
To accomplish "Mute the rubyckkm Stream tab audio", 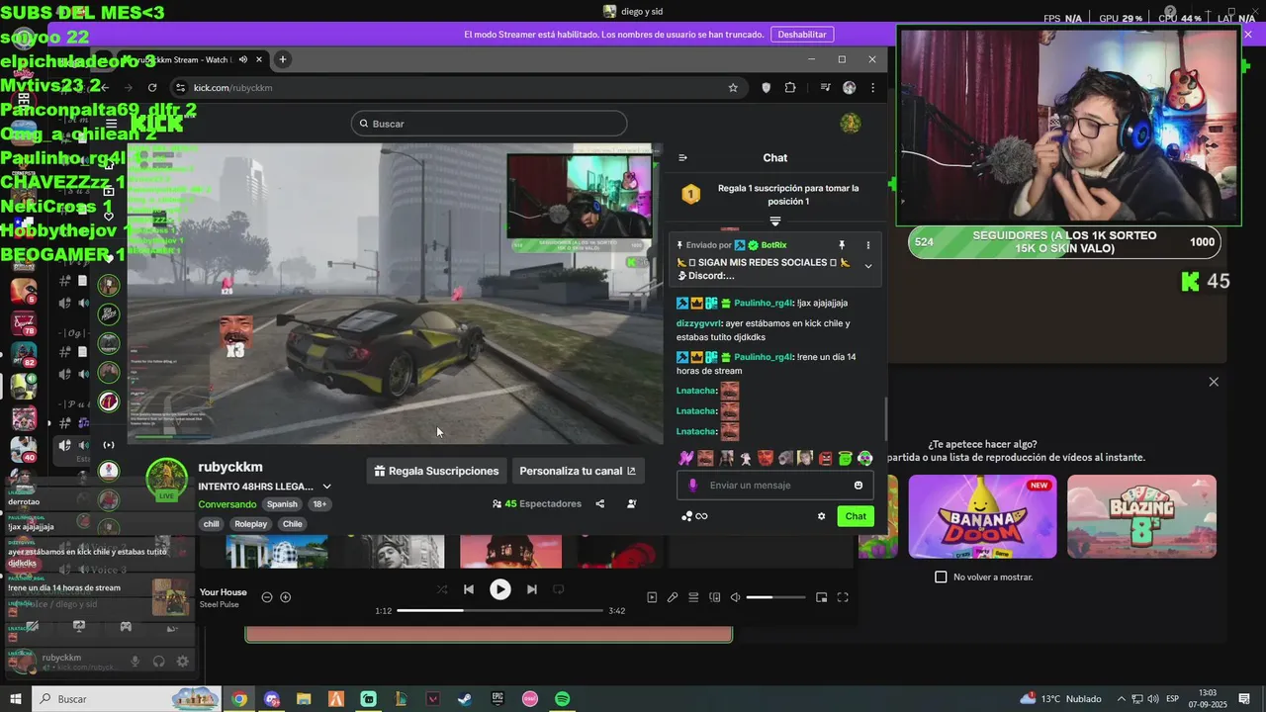I will pos(243,59).
